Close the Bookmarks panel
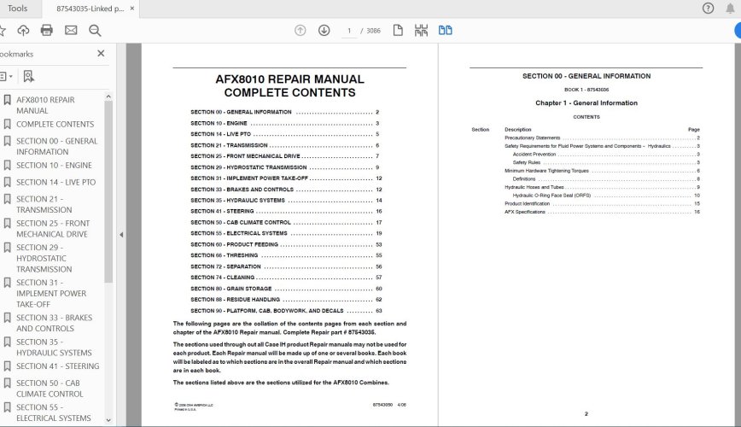The image size is (741, 427). point(101,54)
